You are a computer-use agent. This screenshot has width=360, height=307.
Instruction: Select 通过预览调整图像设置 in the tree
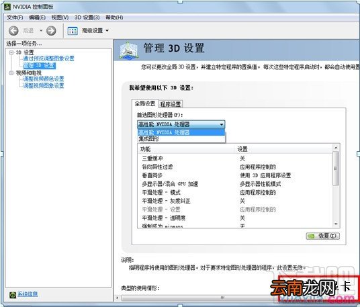[48, 58]
